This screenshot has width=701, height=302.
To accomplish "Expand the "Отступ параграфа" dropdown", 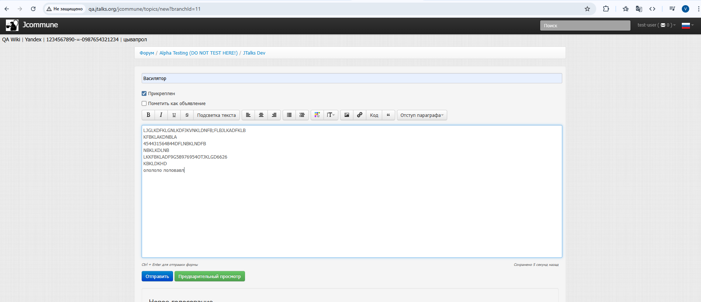I will click(x=422, y=115).
